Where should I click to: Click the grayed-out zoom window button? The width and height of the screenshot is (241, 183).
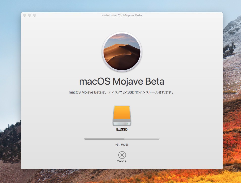(x=35, y=15)
